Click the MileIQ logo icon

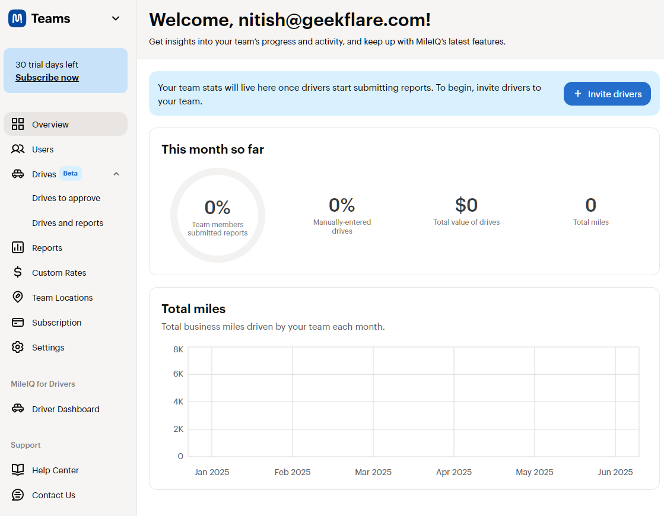coord(17,18)
